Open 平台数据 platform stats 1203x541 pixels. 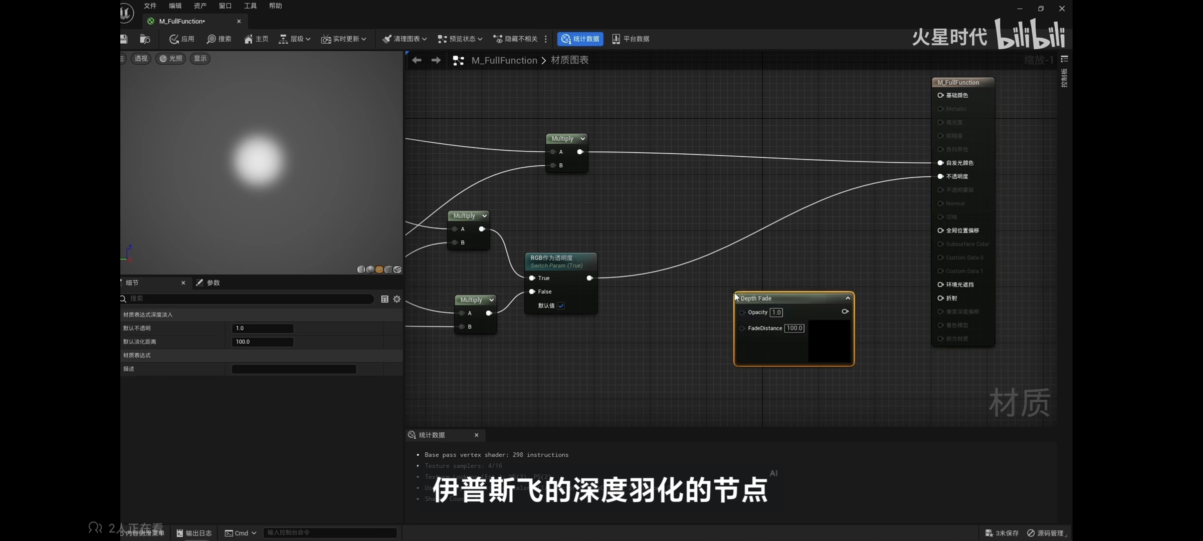click(x=631, y=39)
